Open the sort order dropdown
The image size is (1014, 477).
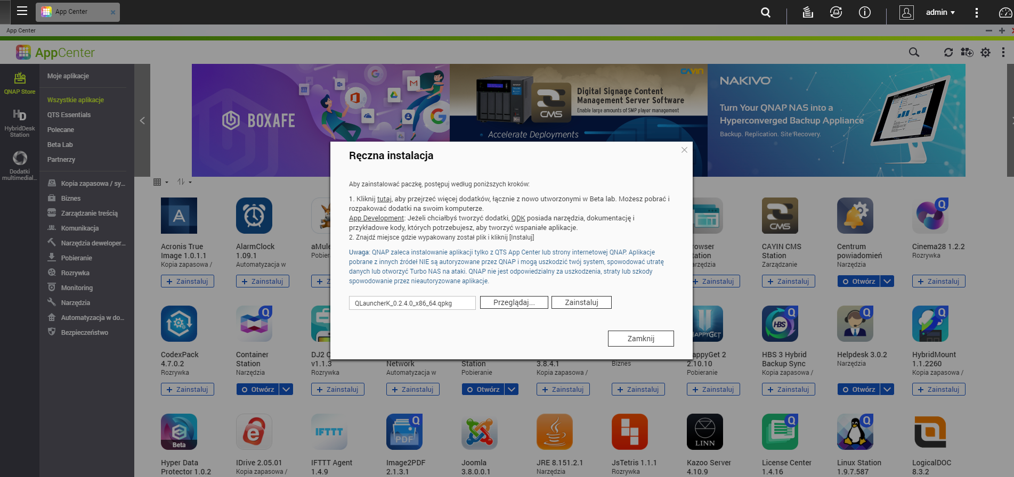click(184, 182)
